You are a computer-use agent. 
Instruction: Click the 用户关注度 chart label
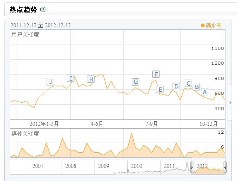pyautogui.click(x=25, y=35)
